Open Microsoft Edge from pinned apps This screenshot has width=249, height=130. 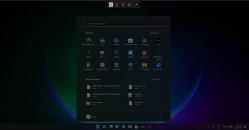88,42
